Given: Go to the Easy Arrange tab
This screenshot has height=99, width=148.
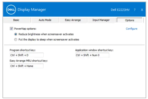Looking at the screenshot, I should (x=73, y=20).
